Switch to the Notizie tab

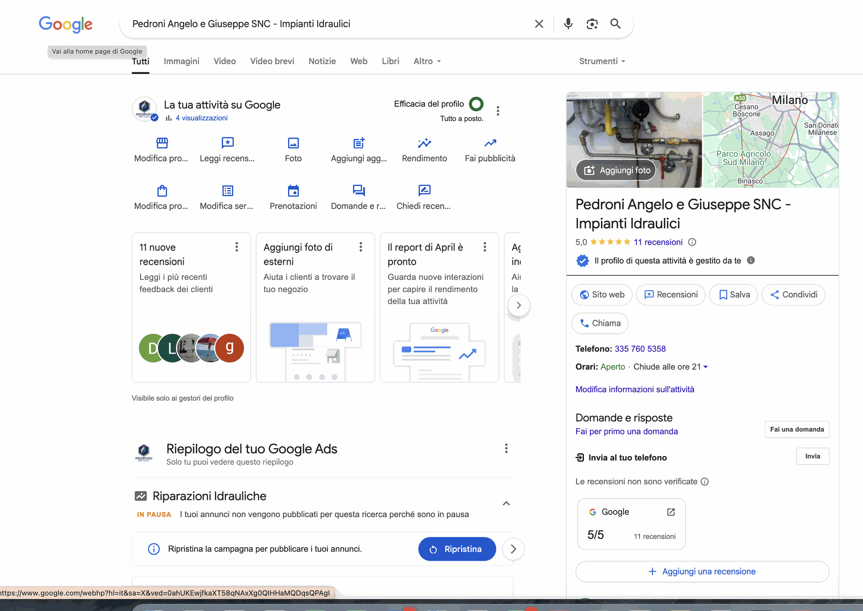(x=322, y=61)
